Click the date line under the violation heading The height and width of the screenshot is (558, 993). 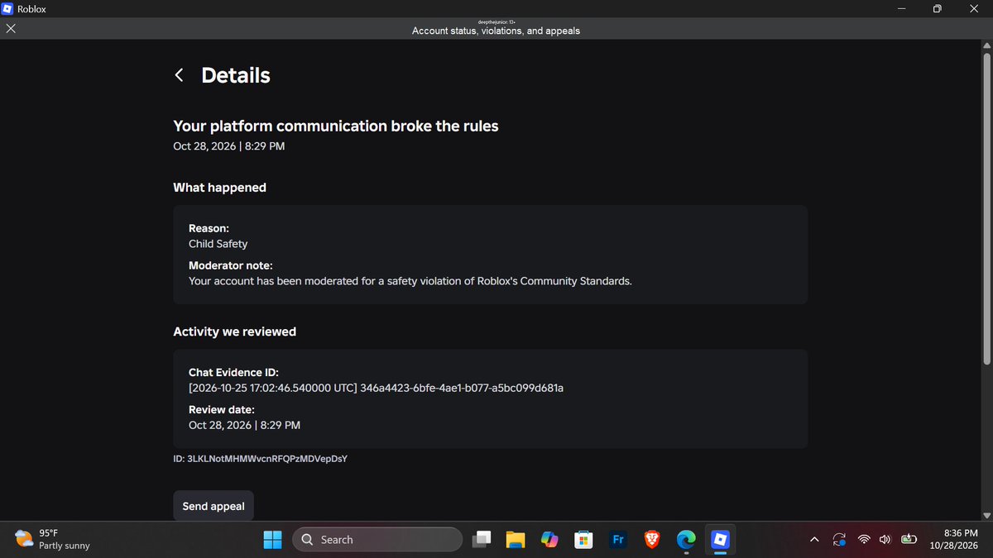point(229,146)
